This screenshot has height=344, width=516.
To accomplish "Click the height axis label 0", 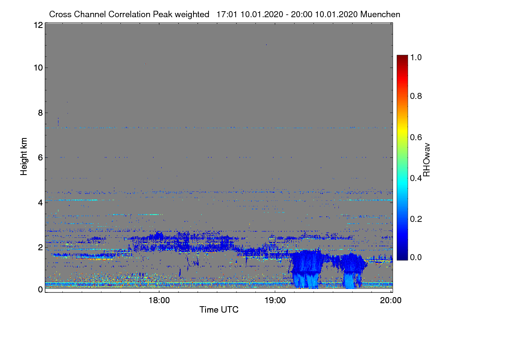I will click(x=40, y=289).
